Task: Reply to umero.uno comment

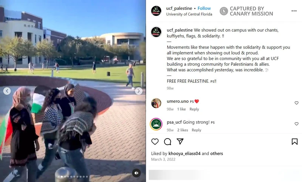Action: tap(194, 109)
